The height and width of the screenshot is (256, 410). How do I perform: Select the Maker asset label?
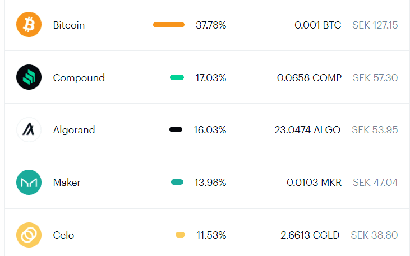tap(67, 183)
